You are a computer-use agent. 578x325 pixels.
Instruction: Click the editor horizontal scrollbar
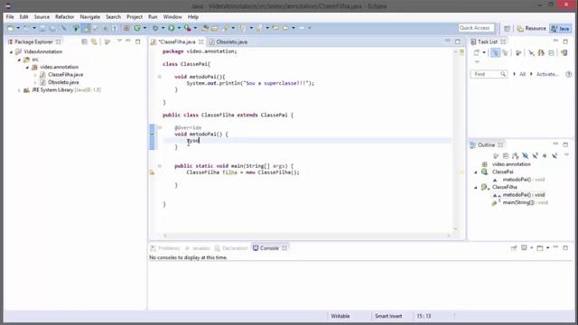click(x=307, y=236)
